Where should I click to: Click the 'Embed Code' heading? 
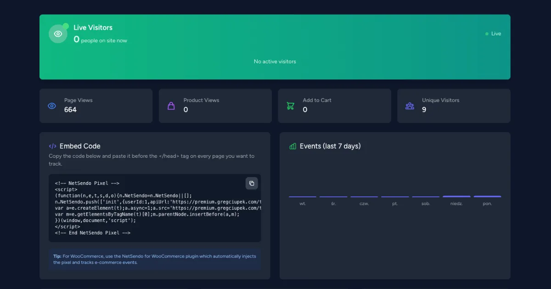click(80, 146)
